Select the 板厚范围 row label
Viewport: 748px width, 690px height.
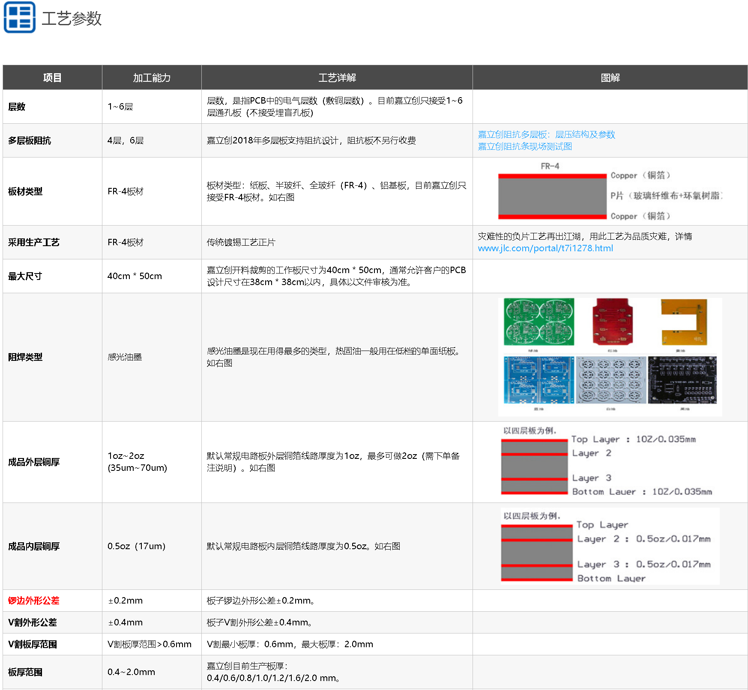[25, 672]
